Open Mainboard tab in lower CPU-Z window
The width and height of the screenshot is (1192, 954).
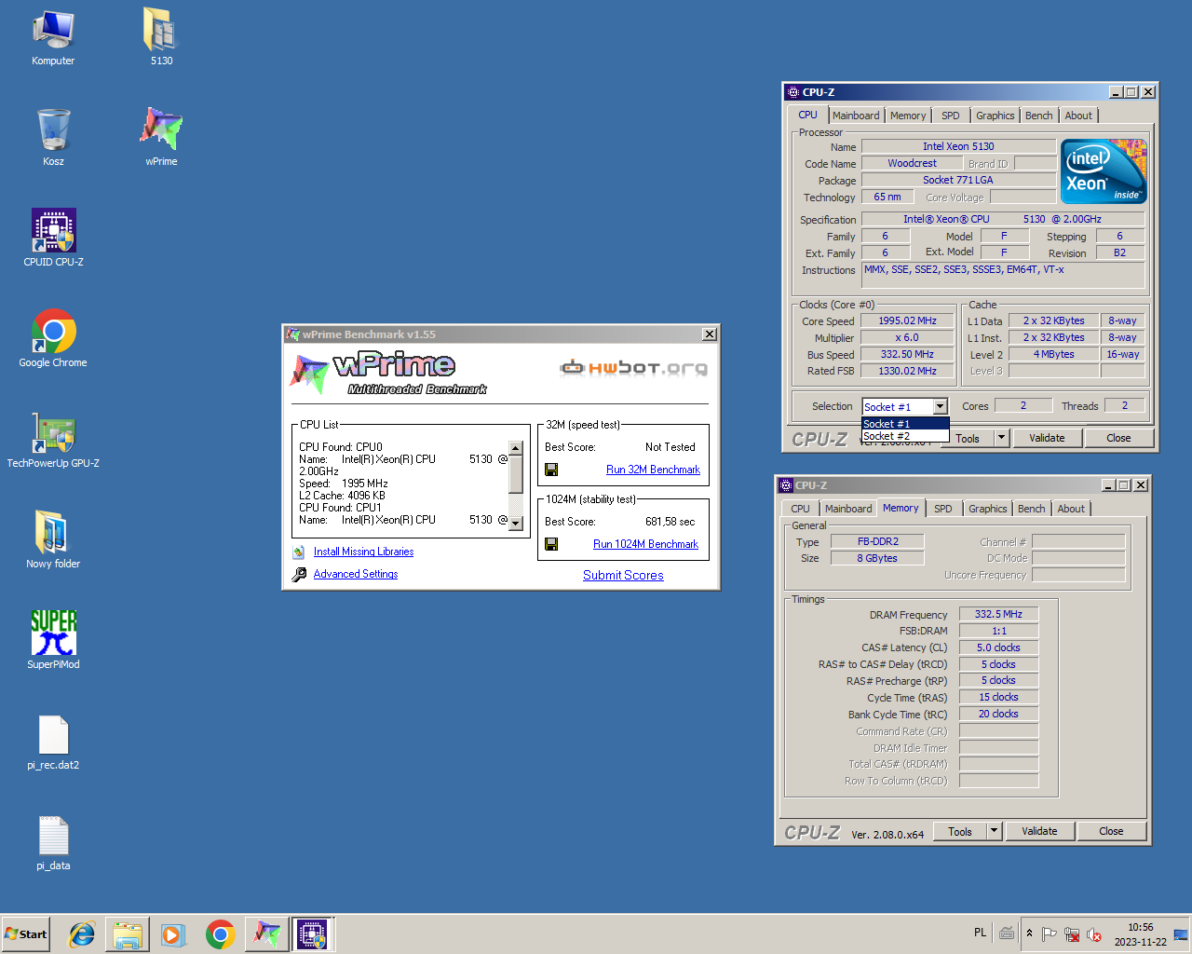(847, 509)
